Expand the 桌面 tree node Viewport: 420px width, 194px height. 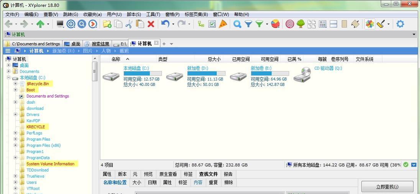[8, 65]
